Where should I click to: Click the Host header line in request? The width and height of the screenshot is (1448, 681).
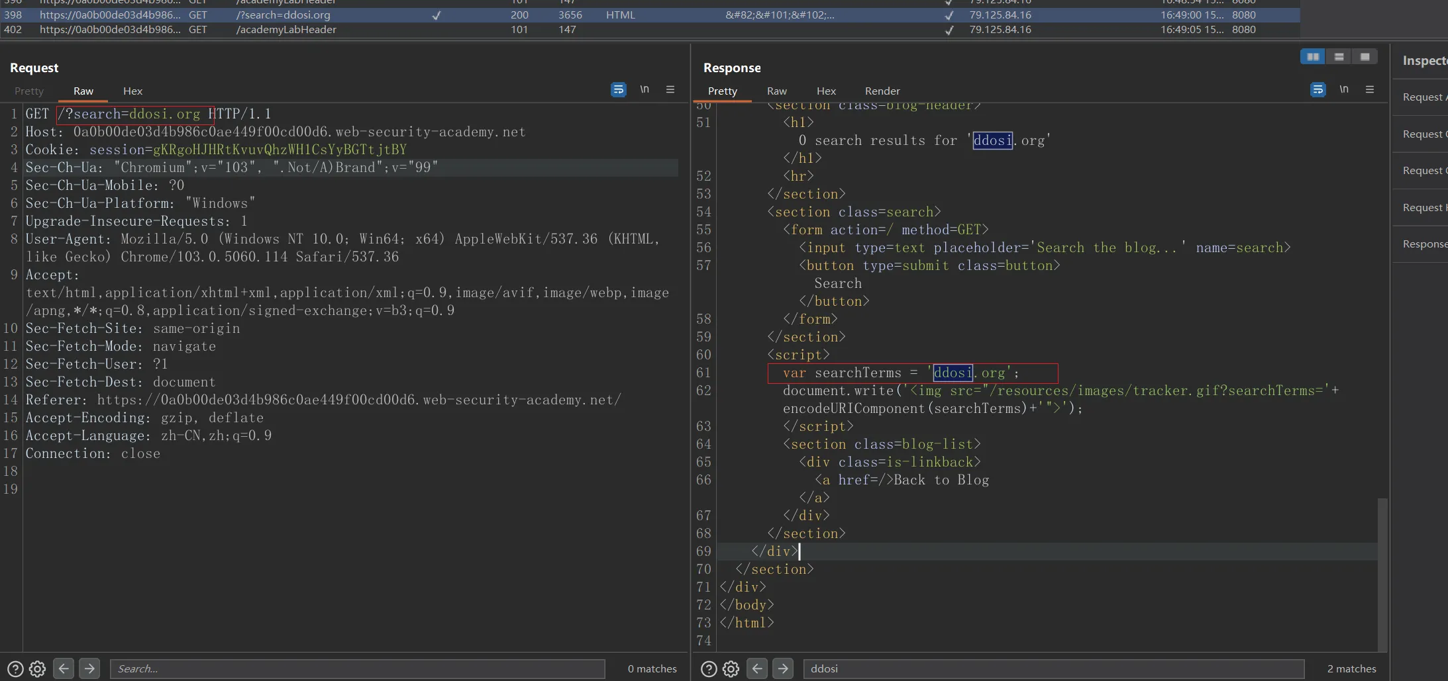[276, 132]
